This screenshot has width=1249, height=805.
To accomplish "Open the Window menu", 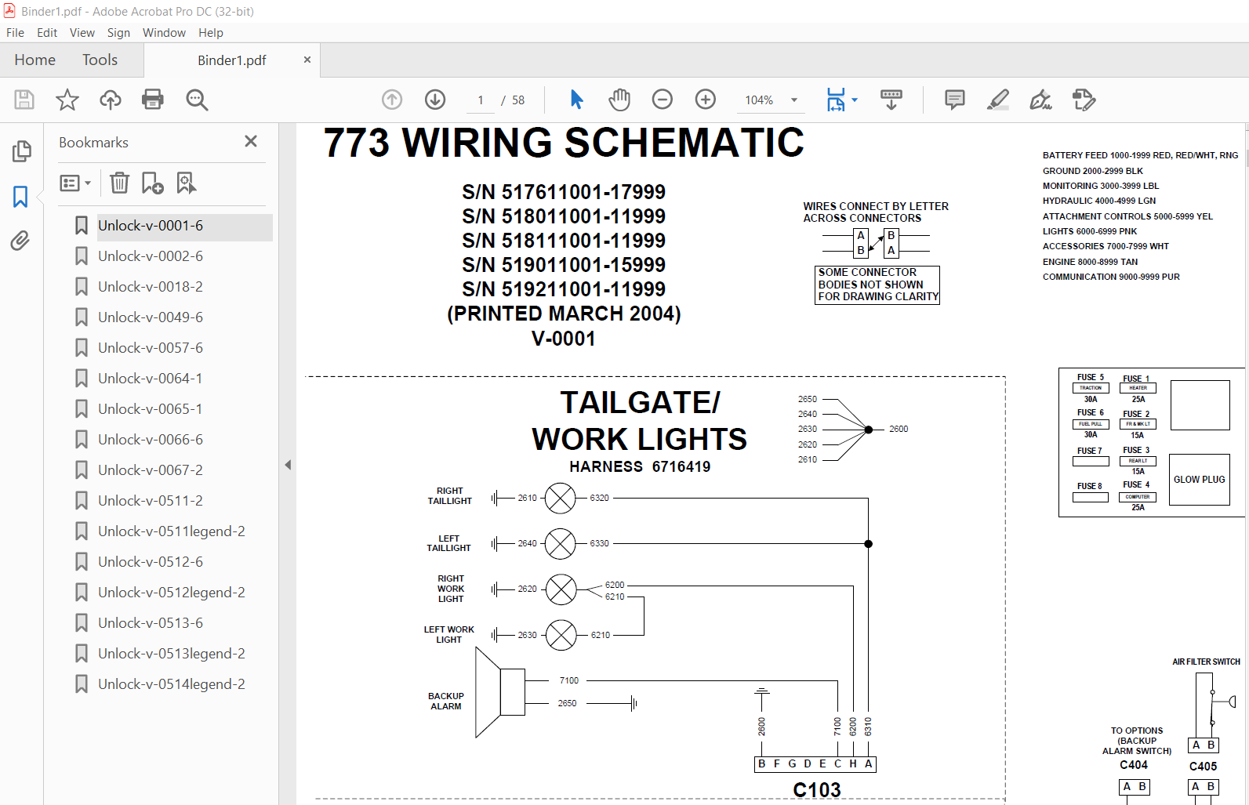I will [164, 33].
